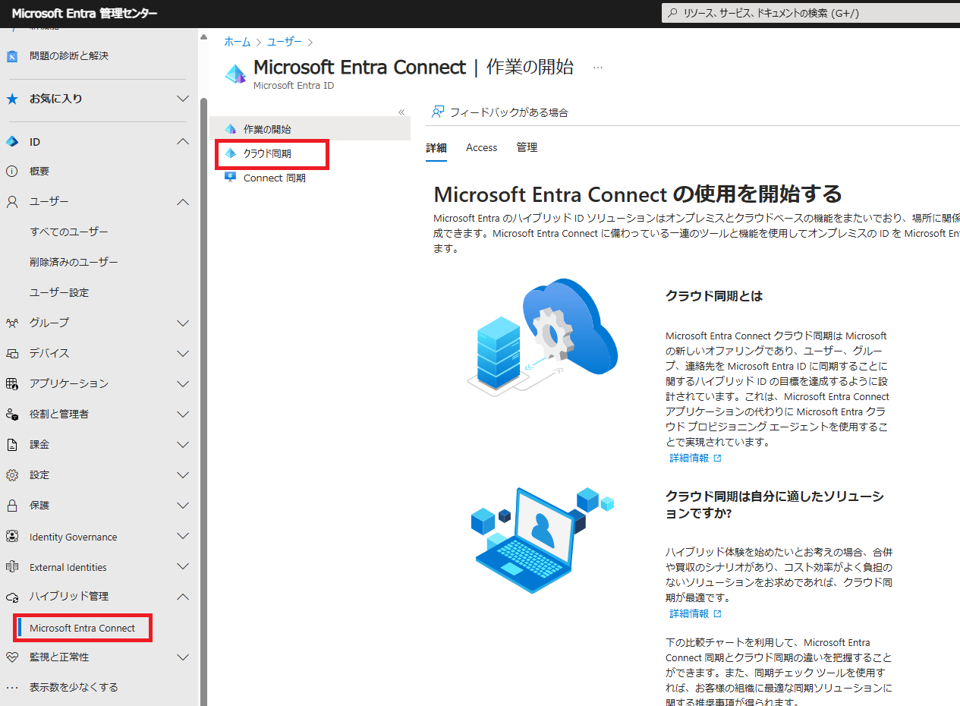Expand the グループ section
960x706 pixels.
click(x=182, y=322)
